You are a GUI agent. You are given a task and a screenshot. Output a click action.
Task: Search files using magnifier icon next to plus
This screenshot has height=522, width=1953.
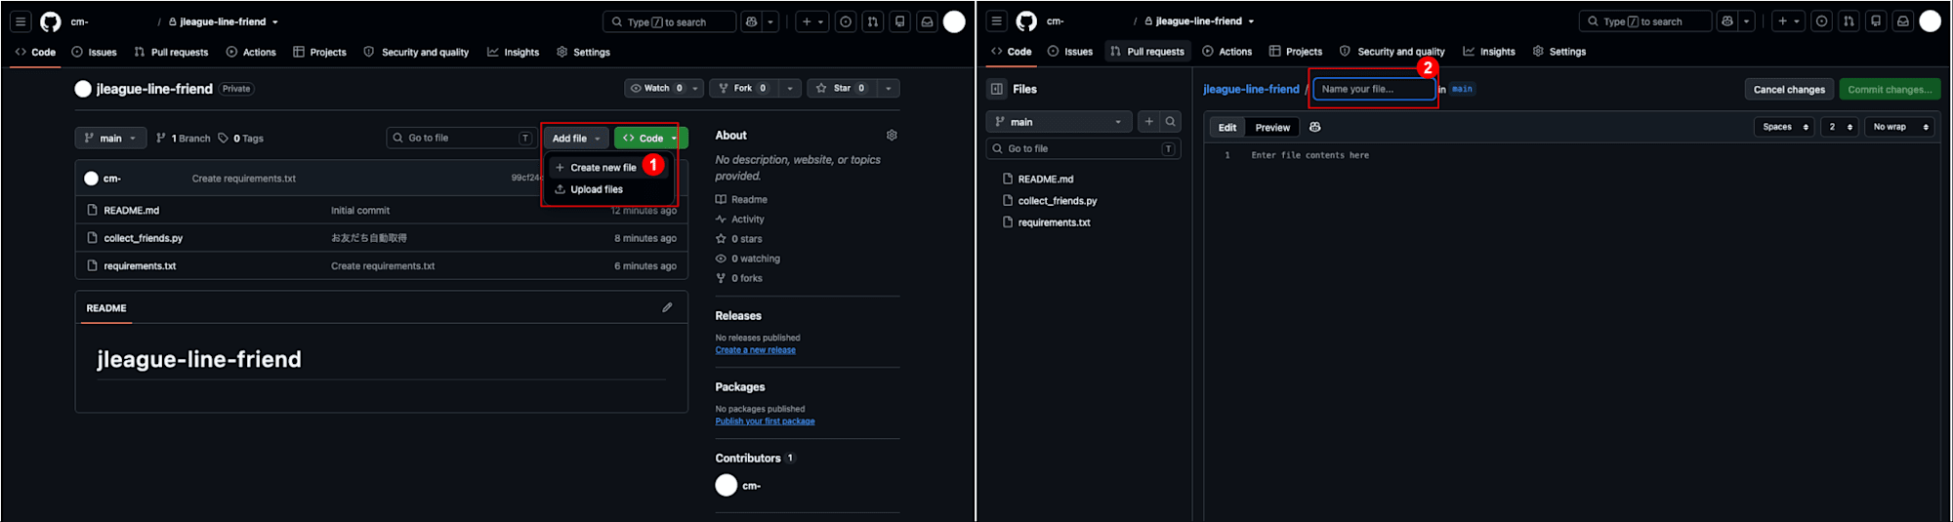1170,122
